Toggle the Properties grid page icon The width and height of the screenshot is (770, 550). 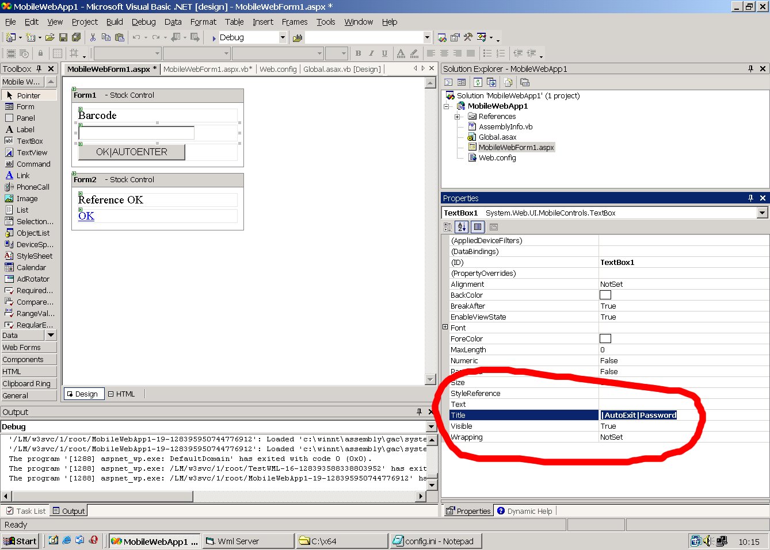tap(478, 227)
